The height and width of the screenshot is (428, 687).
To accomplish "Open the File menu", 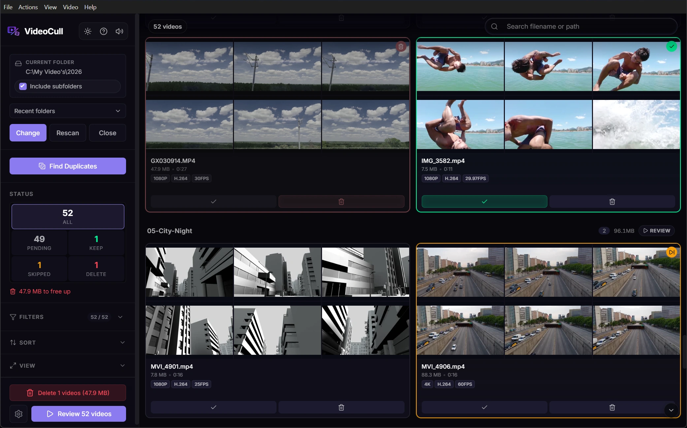I will [8, 7].
